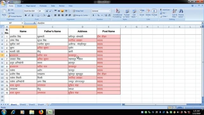Open Sort & Filter menu

[x=175, y=13]
